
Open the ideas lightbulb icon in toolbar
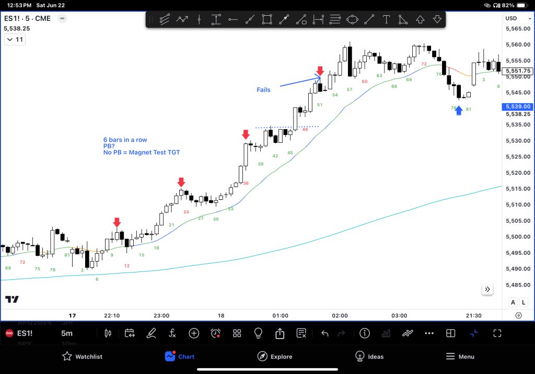(x=258, y=333)
